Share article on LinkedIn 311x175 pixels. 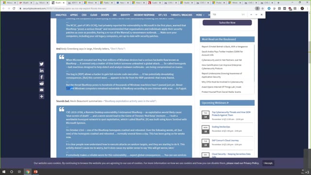[x=41, y=70]
